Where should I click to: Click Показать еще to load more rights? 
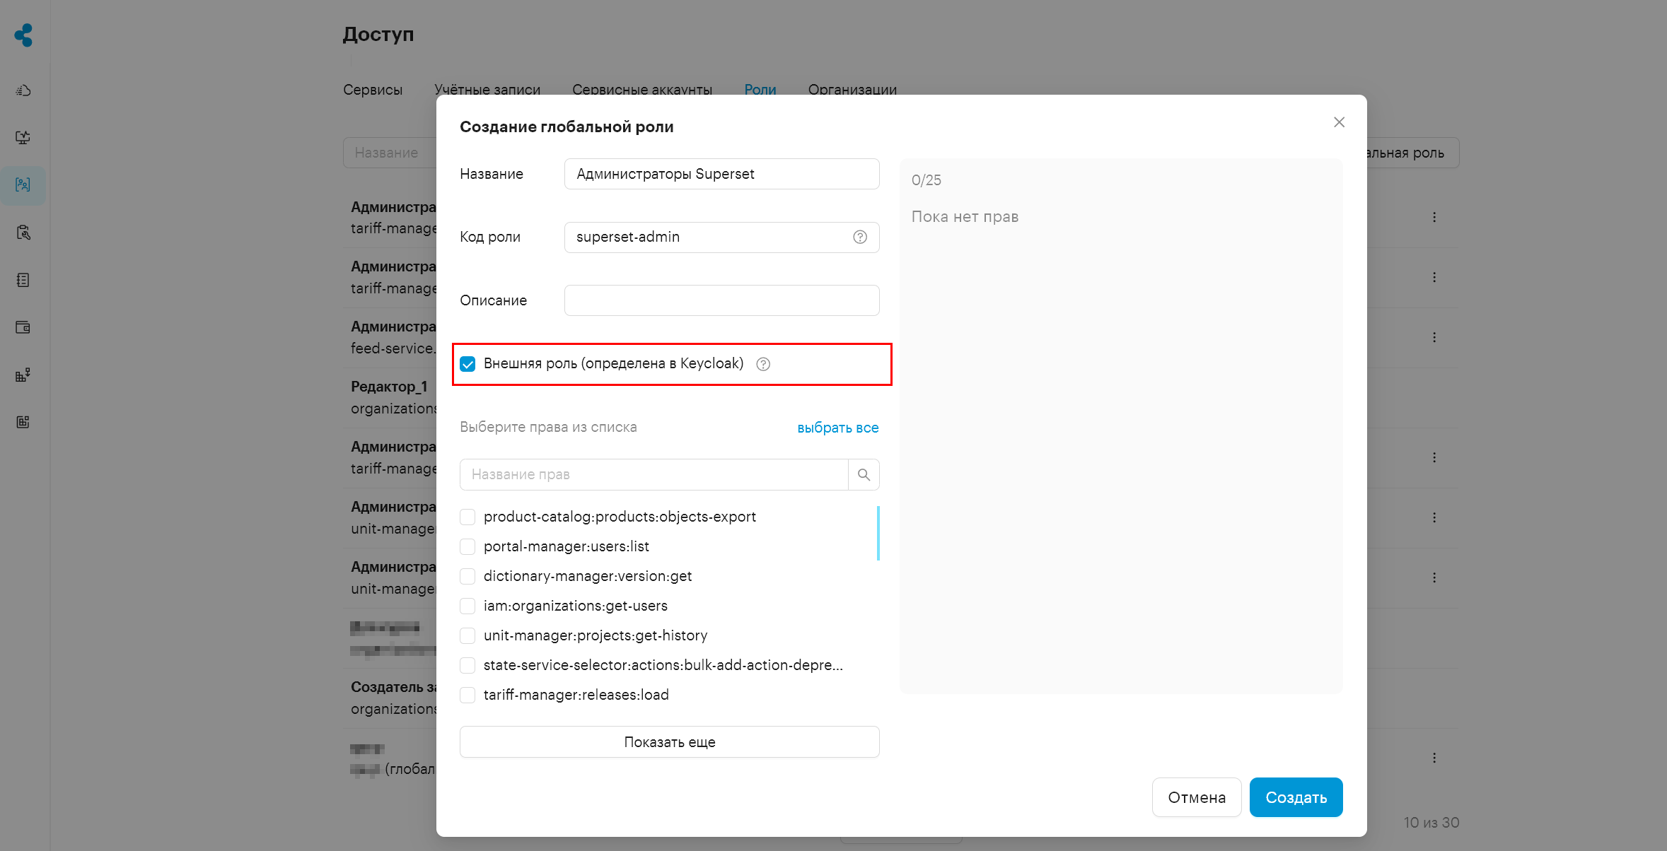click(x=669, y=742)
